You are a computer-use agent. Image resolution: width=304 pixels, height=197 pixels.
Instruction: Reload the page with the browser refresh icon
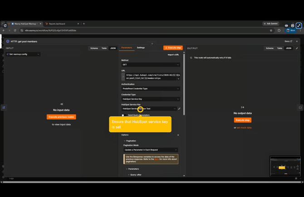[x=15, y=30]
